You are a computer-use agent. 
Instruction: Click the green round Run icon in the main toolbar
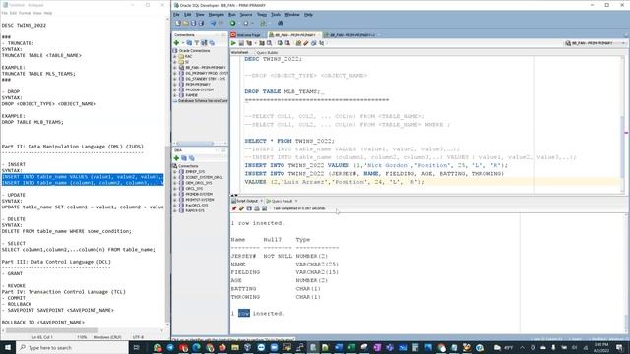coord(232,24)
